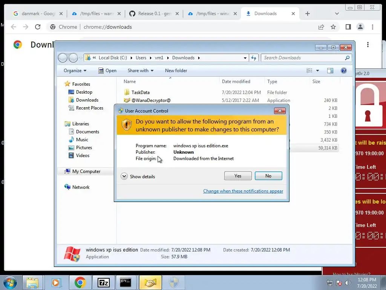386x290 pixels.
Task: Open the Windows Start button
Action: coord(10,282)
